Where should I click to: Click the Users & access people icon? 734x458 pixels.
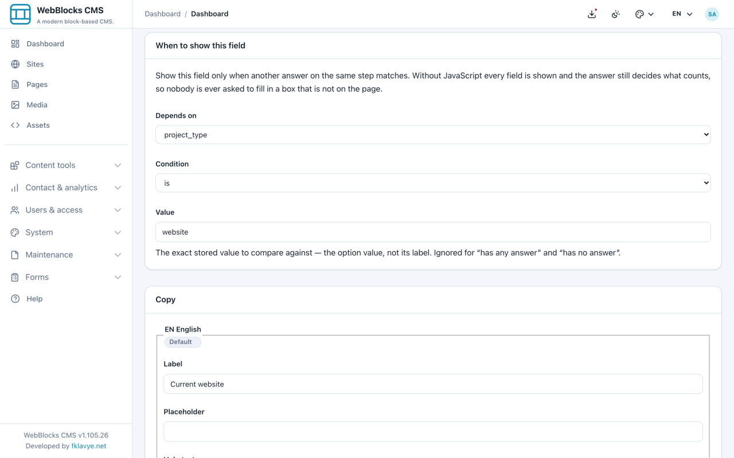pos(15,210)
